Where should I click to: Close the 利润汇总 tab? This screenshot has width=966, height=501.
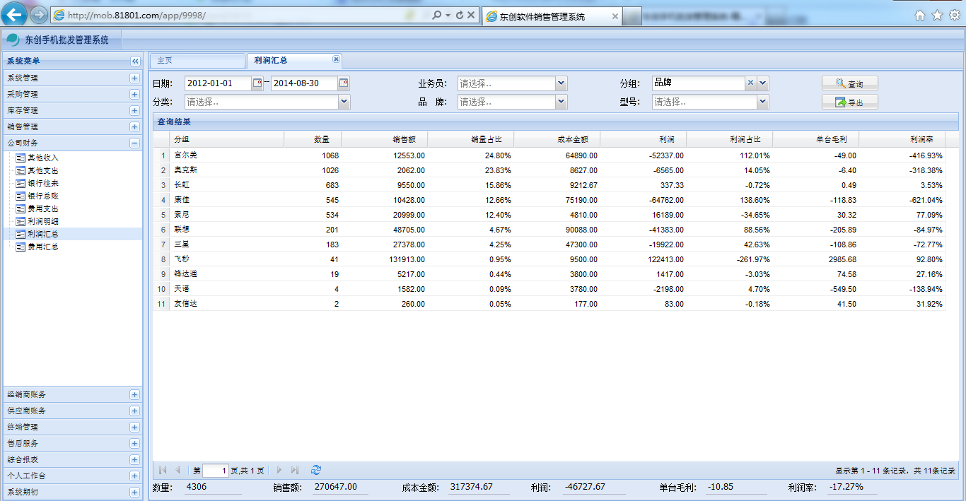[336, 59]
